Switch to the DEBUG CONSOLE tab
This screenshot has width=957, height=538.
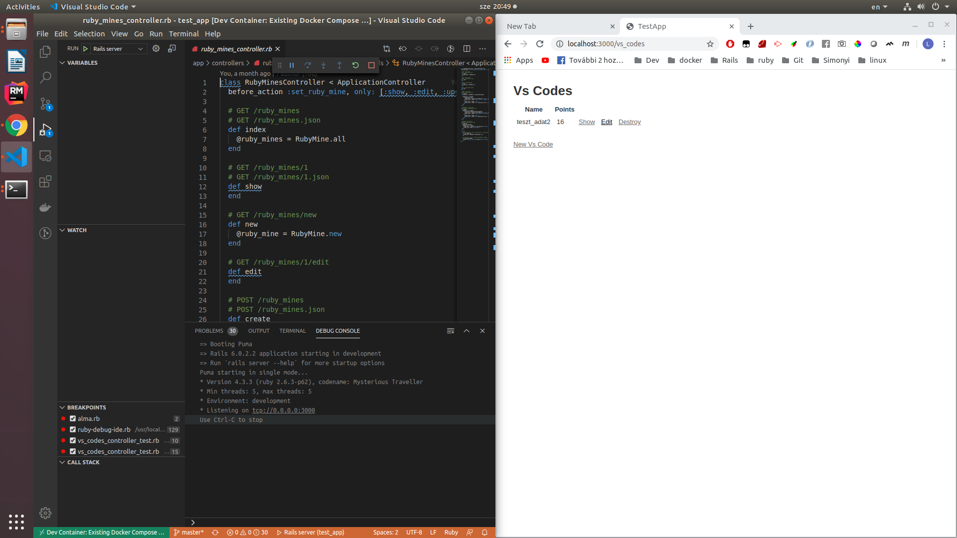338,330
